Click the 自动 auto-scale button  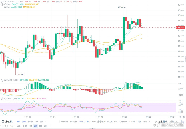click(x=182, y=122)
